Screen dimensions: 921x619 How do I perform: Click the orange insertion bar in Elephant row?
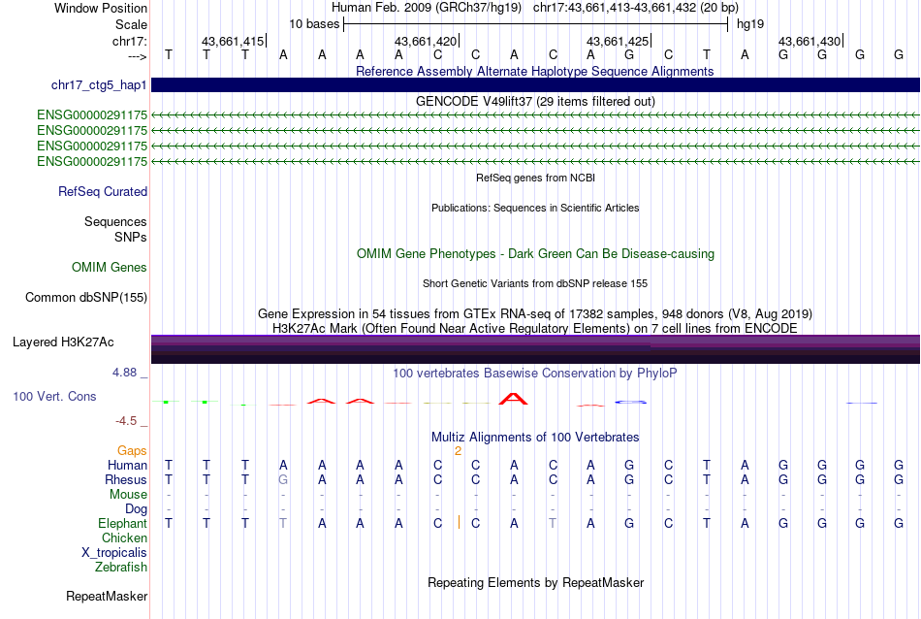459,522
